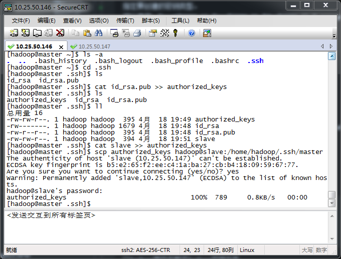Click the Paste clipboard icon
Image resolution: width=341 pixels, height=259 pixels.
pos(87,33)
